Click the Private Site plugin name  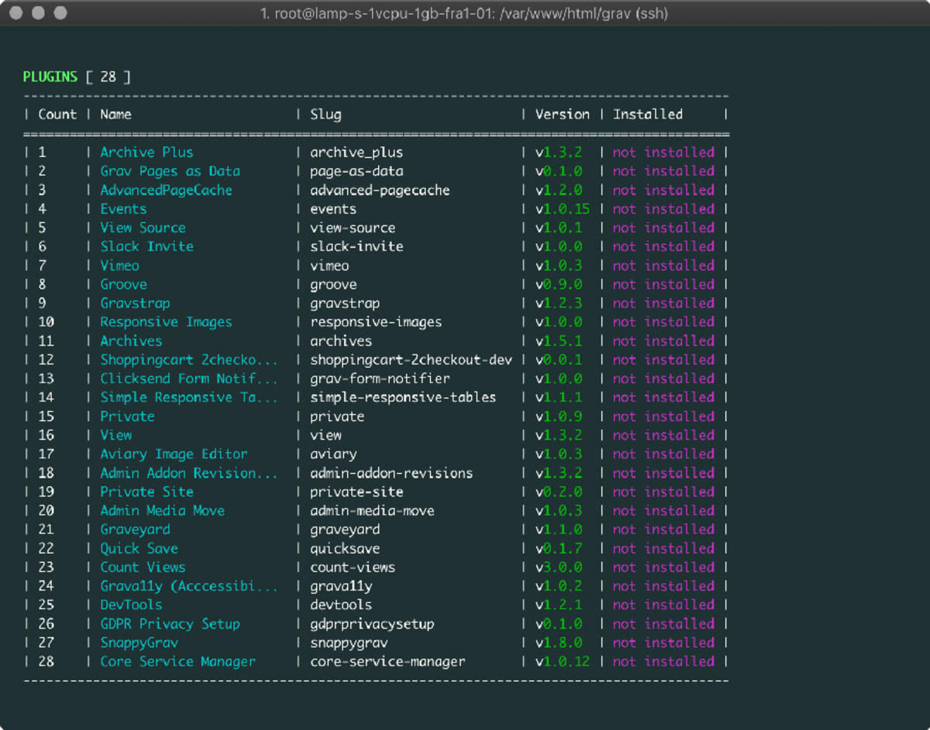point(146,492)
